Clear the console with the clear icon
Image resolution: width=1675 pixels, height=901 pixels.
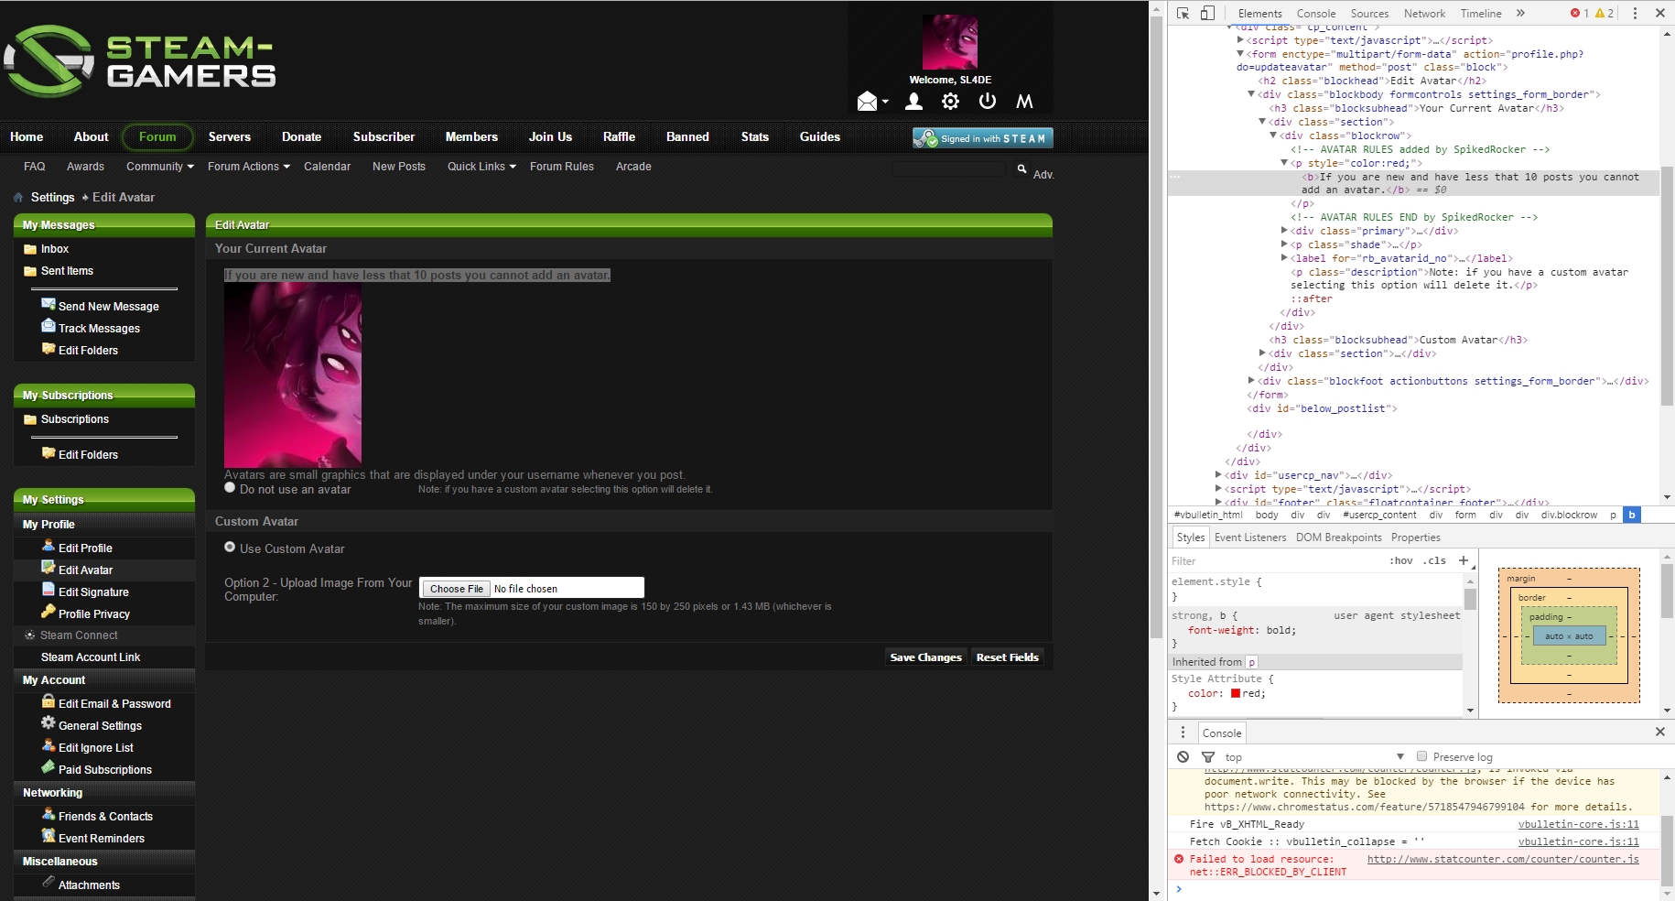1183,756
